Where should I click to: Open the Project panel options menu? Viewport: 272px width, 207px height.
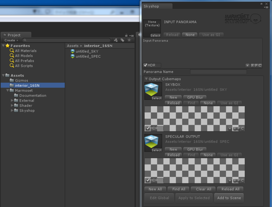tap(132, 36)
